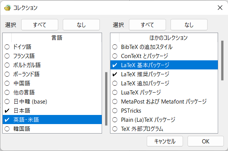
Task: Confirm selection with OK button
Action: tap(205, 141)
